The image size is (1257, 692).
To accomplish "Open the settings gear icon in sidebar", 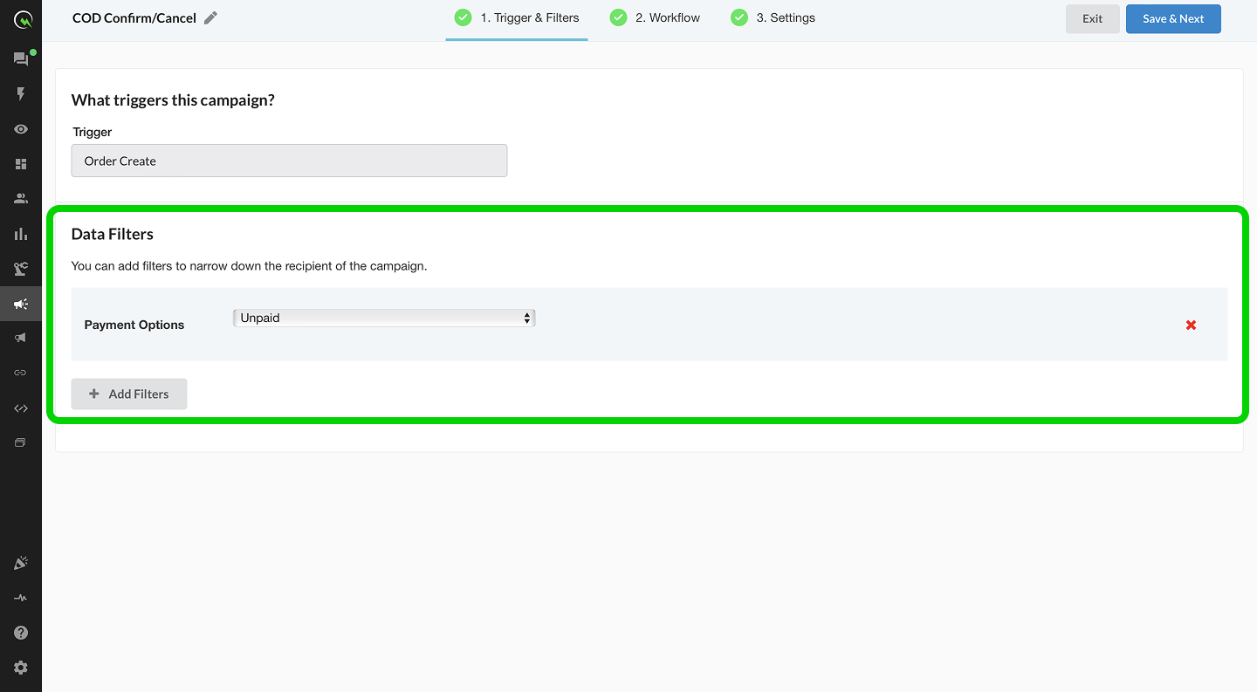I will click(21, 668).
